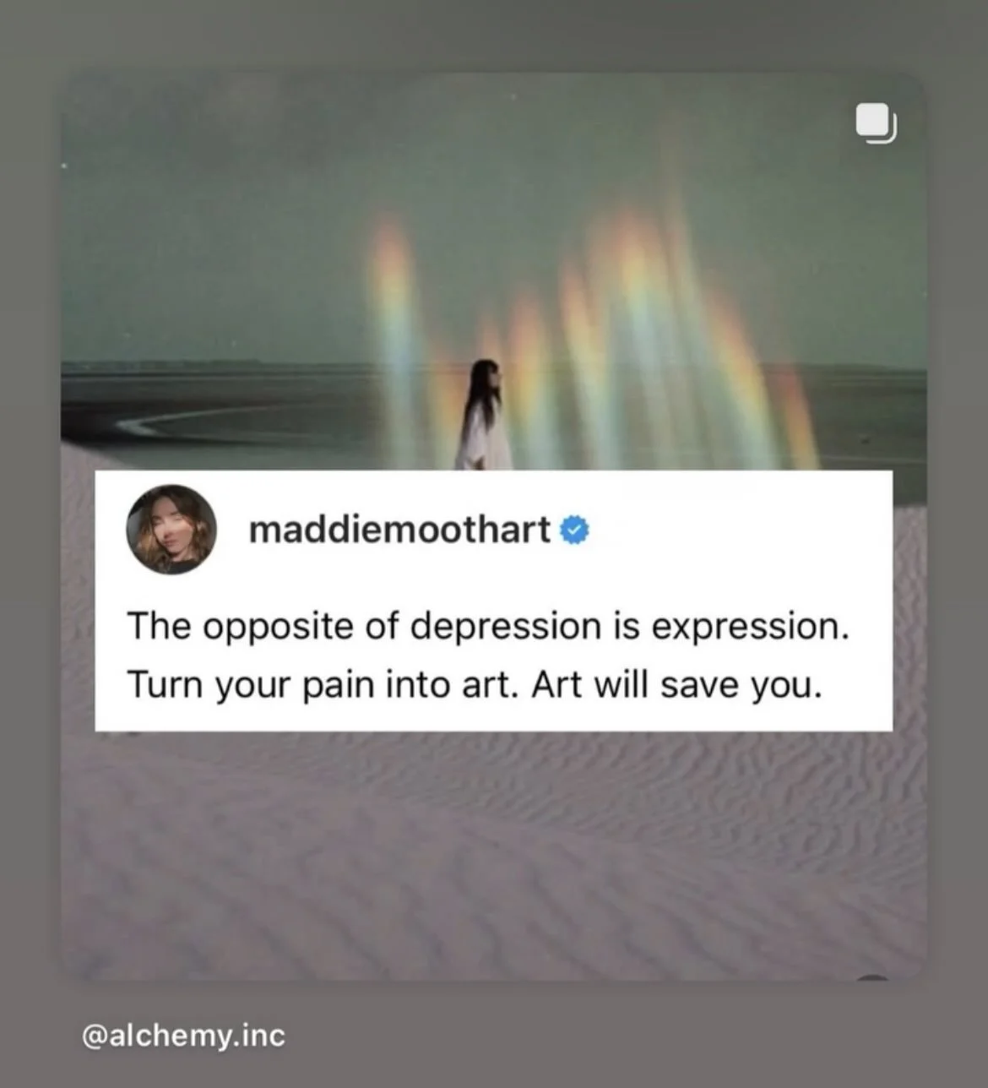Viewport: 988px width, 1088px height.
Task: Tap the maddiemoothart username
Action: [399, 530]
